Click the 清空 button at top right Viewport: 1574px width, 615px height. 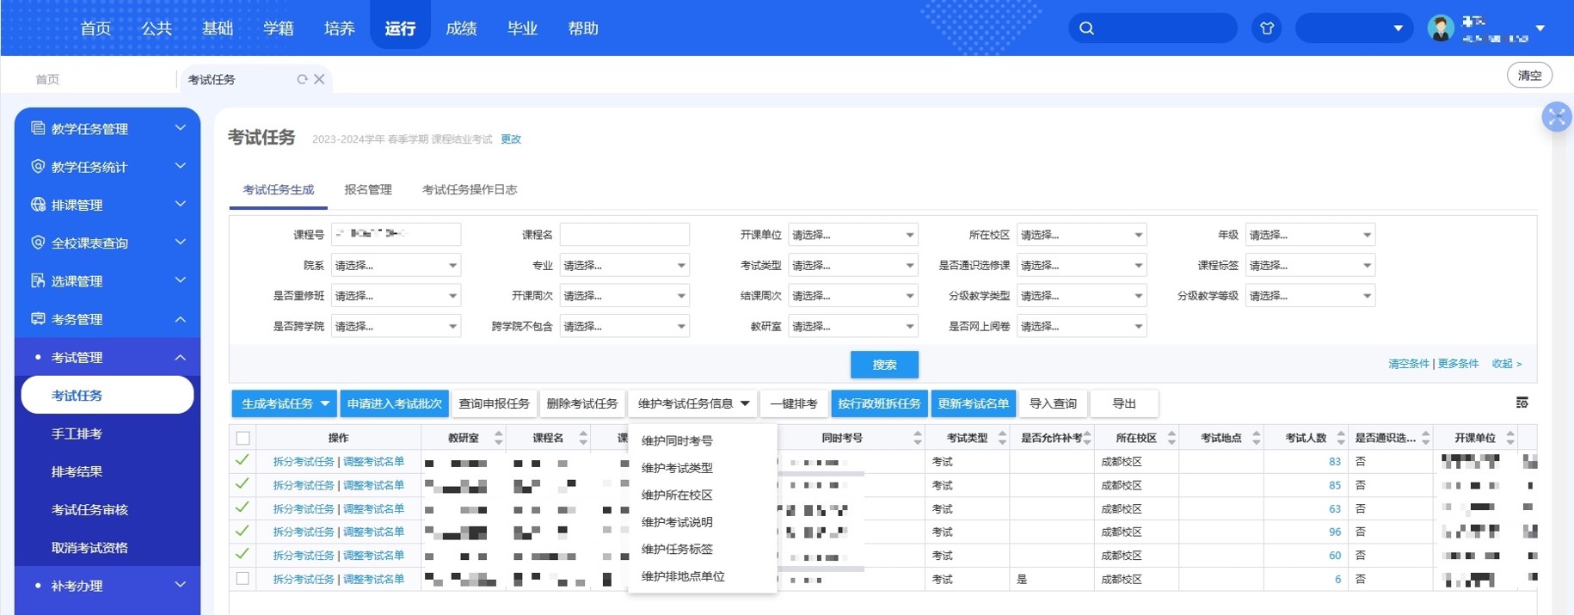pos(1529,76)
